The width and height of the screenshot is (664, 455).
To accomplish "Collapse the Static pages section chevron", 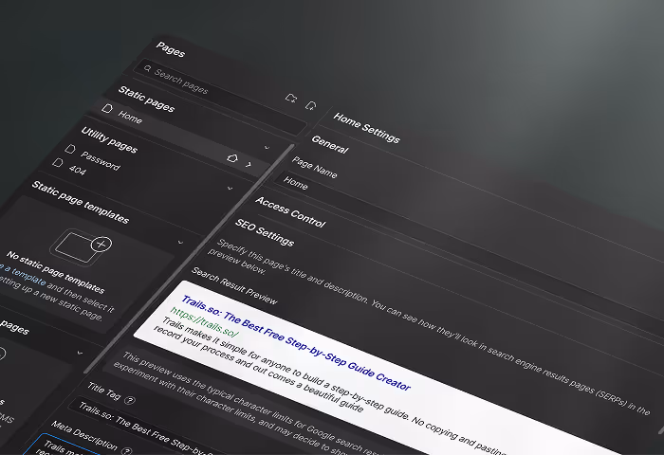I will [x=267, y=148].
